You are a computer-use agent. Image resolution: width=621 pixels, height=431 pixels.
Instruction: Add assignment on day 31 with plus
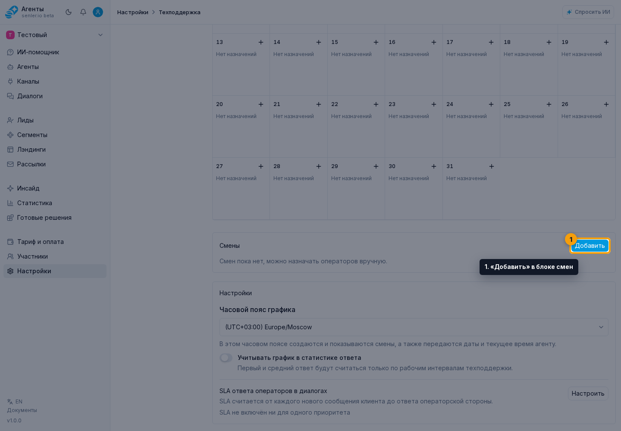pyautogui.click(x=491, y=166)
